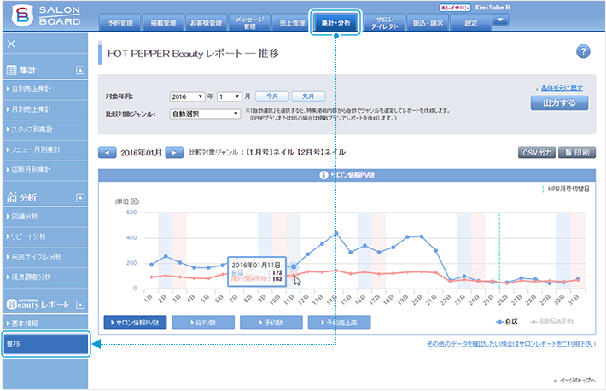Click the blue help question mark icon
Image resolution: width=606 pixels, height=391 pixels.
point(584,52)
